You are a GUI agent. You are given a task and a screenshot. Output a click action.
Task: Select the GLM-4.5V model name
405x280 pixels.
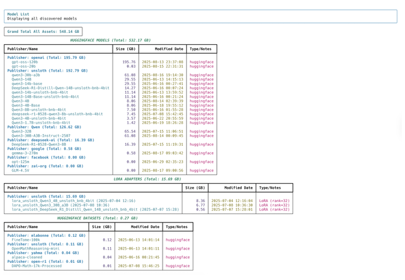[x=20, y=170]
